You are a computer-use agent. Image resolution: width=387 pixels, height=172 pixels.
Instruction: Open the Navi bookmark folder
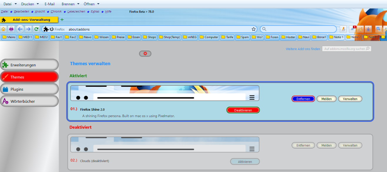[304, 37]
